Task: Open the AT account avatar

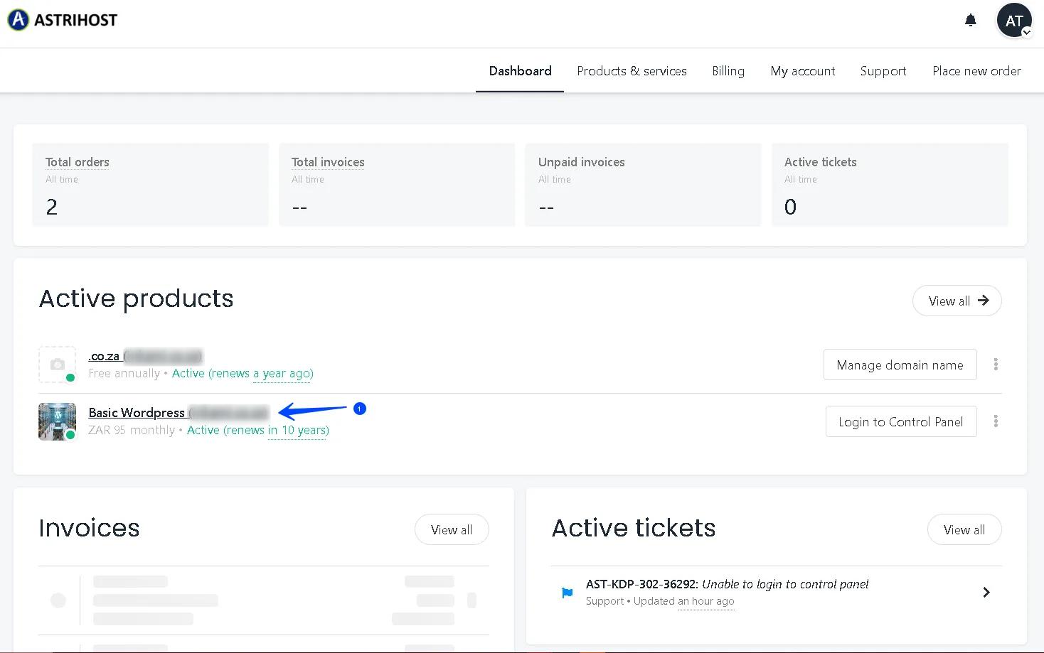Action: (1014, 20)
